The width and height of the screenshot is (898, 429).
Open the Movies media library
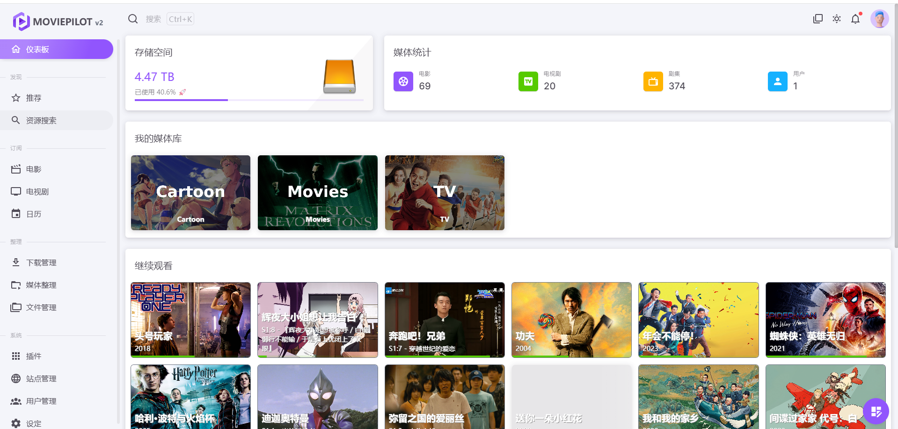tap(318, 193)
